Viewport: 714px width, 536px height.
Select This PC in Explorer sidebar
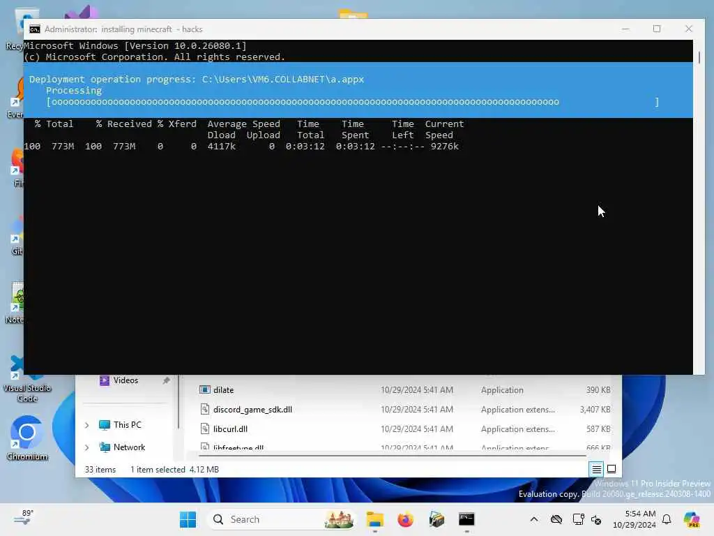point(127,425)
